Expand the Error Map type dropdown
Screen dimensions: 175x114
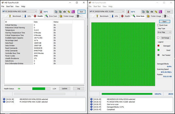pyautogui.click(x=164, y=32)
